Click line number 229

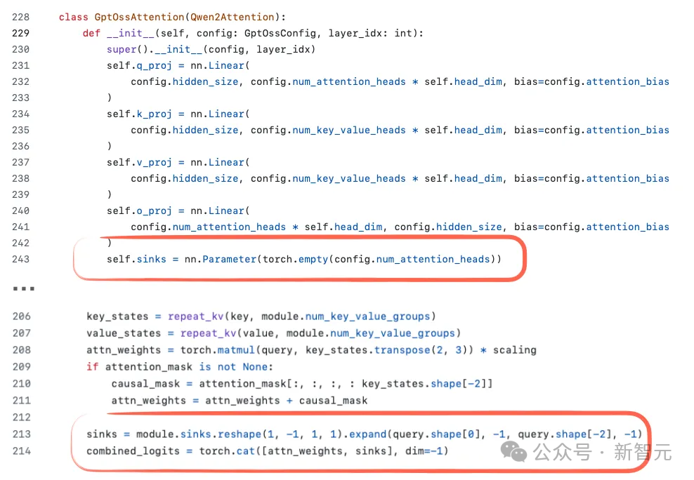point(21,33)
